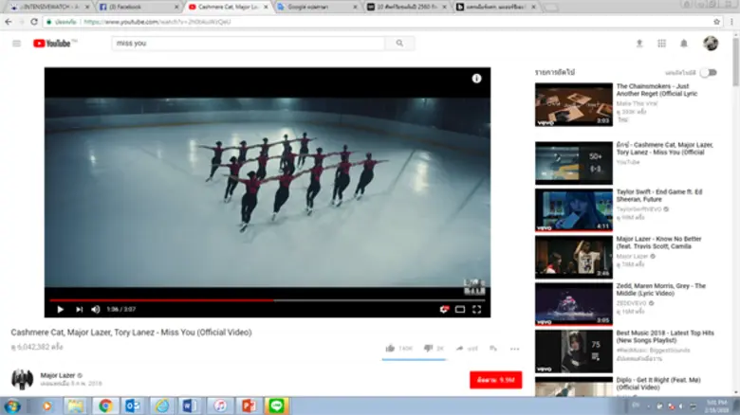
Task: Open Major Lazer channel avatar
Action: 22,379
